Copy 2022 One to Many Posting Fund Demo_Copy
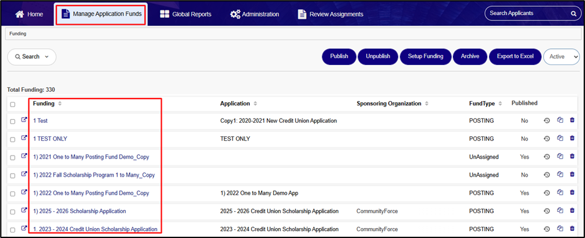Screen dimensions: 585x238 coord(560,193)
